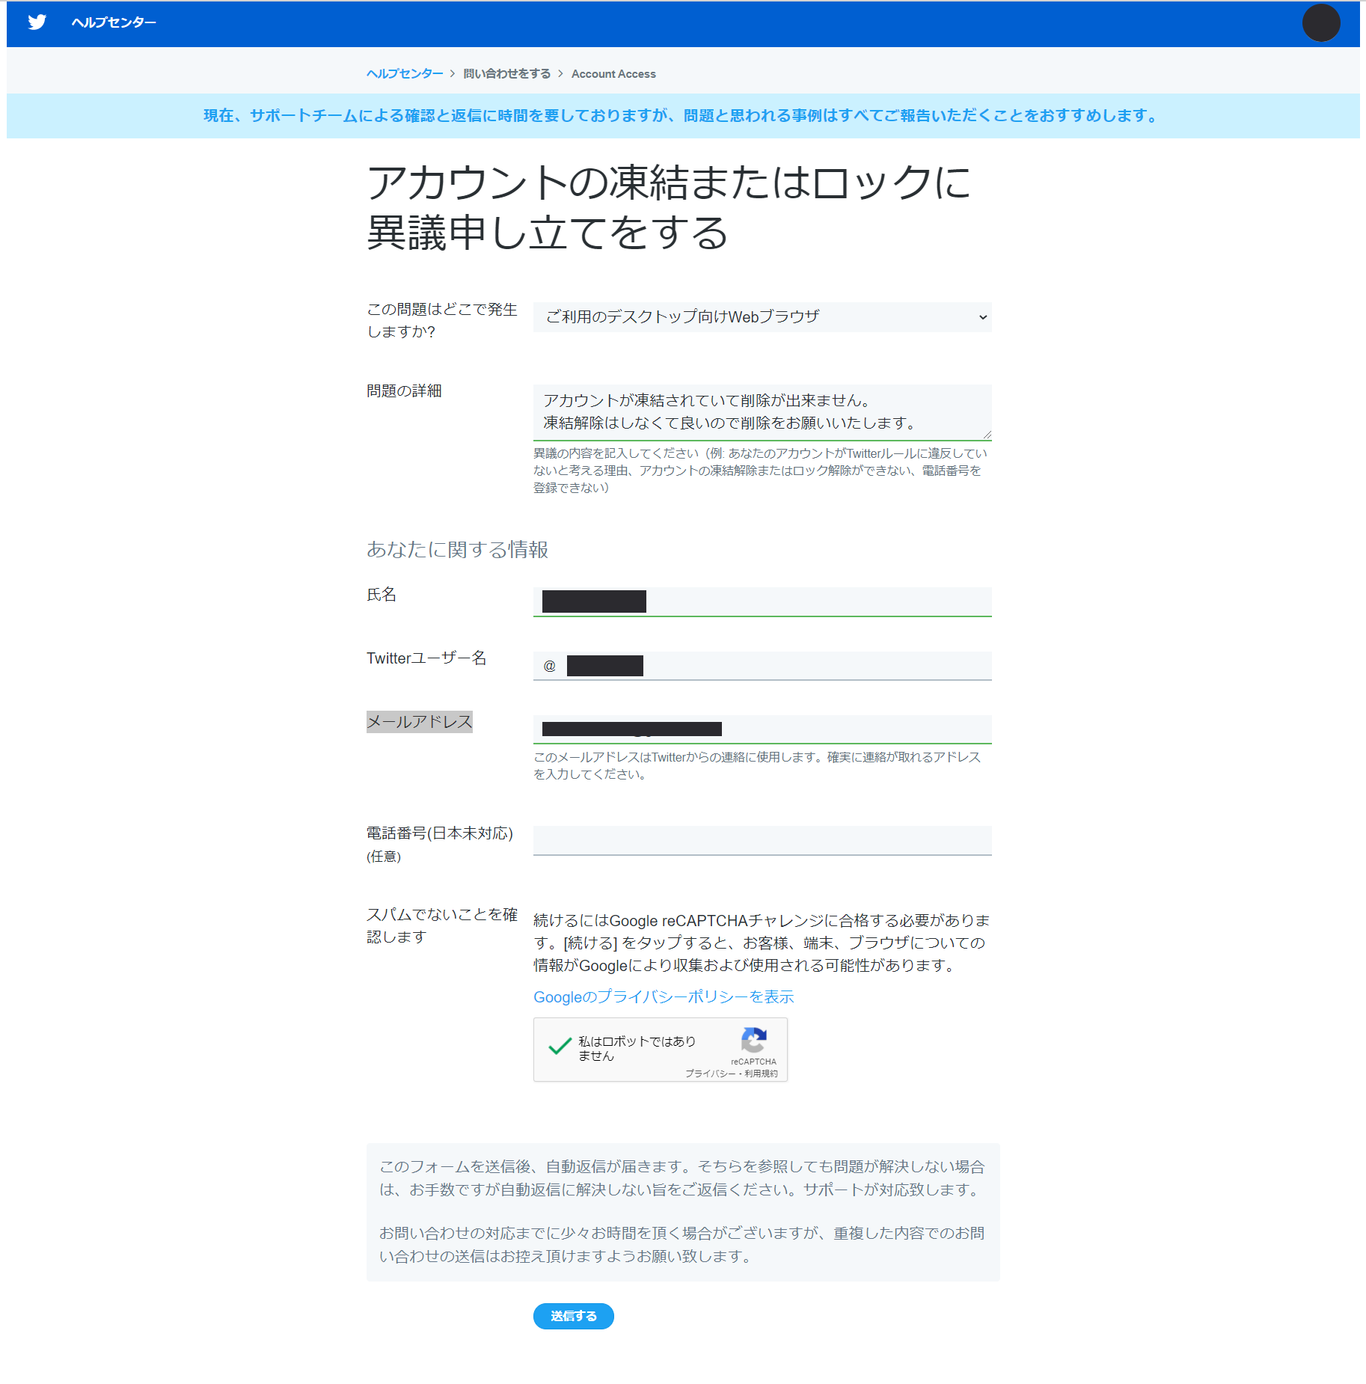This screenshot has width=1366, height=1384.
Task: Go to ヘルプセンター in the top header
Action: pos(114,22)
